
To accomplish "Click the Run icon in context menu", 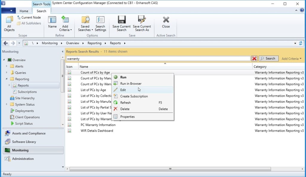I will (116, 77).
